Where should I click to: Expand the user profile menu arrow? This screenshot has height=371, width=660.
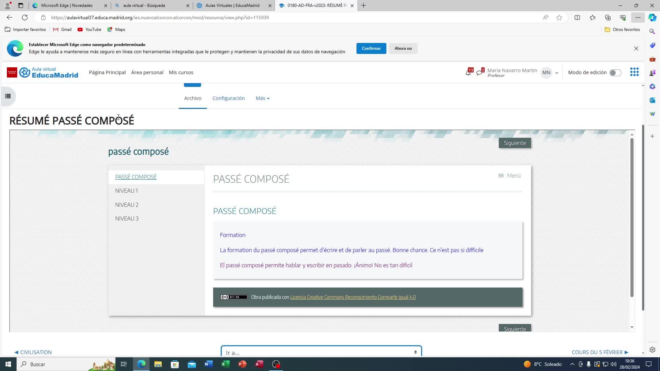pos(557,73)
